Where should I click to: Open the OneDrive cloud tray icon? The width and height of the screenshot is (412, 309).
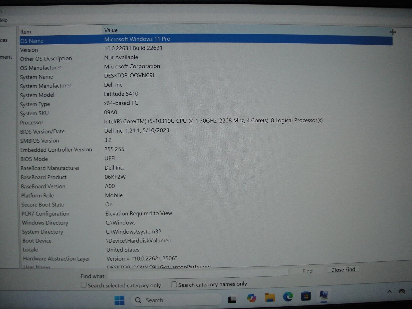[x=402, y=291]
